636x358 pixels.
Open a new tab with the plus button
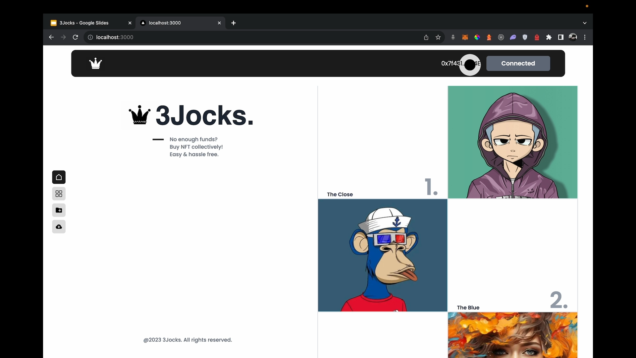point(234,23)
